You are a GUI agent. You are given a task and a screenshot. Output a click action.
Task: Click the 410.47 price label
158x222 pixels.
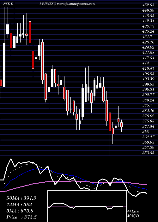[x=148, y=69]
